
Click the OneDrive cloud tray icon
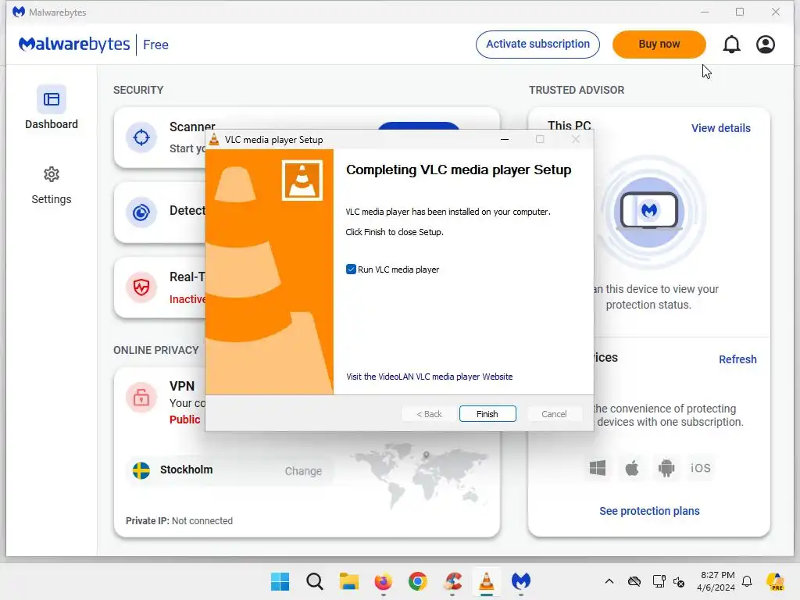coord(634,581)
